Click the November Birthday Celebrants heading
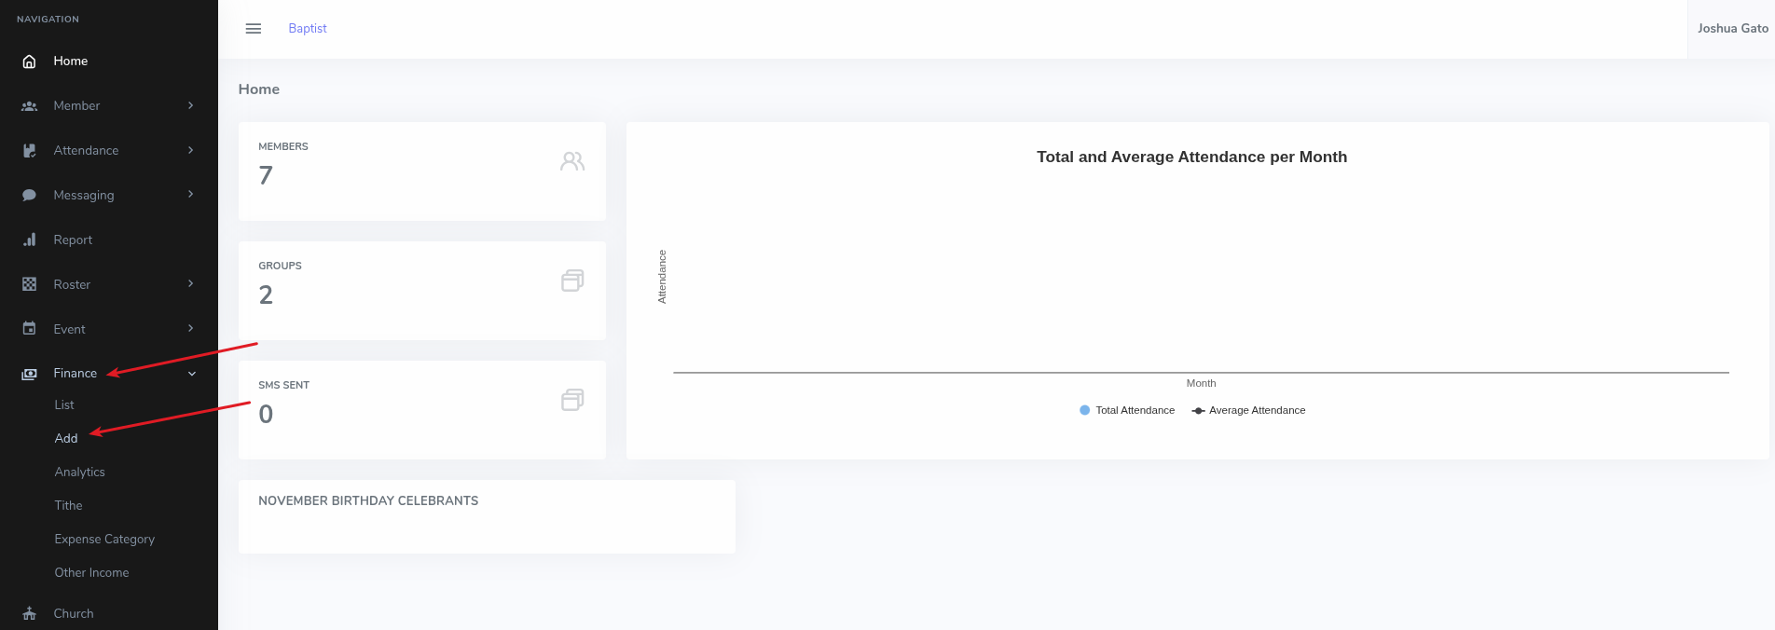 tap(368, 501)
